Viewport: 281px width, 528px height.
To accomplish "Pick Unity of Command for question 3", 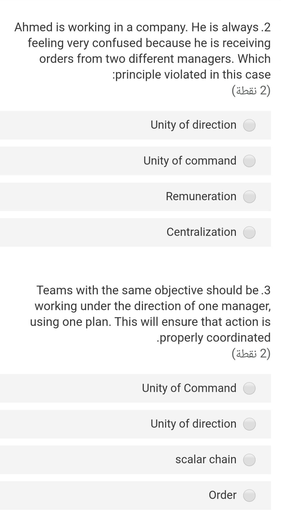I will coord(249,389).
